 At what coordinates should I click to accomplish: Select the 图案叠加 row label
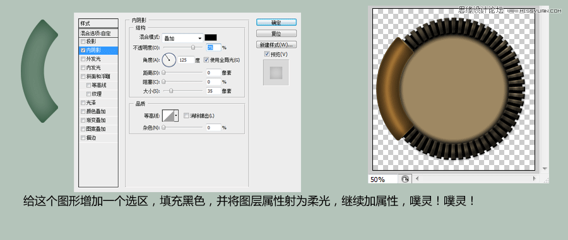(x=96, y=129)
